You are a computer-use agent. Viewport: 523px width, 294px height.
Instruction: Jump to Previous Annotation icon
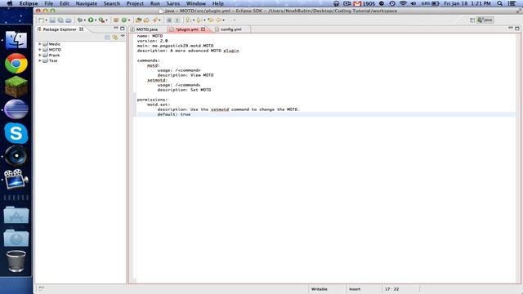pos(199,20)
